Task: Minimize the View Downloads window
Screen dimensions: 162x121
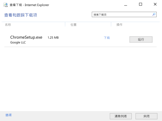Action: pos(126,4)
